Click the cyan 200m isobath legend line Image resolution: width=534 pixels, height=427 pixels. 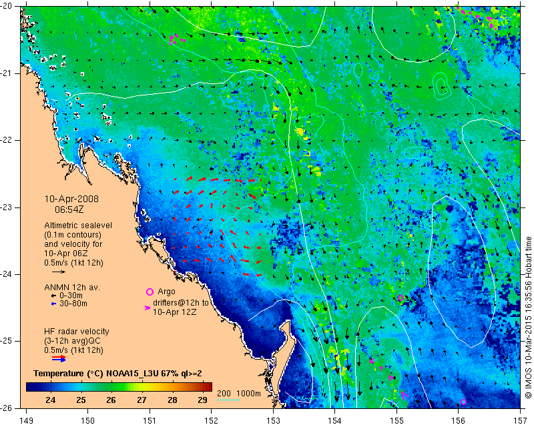pos(228,400)
